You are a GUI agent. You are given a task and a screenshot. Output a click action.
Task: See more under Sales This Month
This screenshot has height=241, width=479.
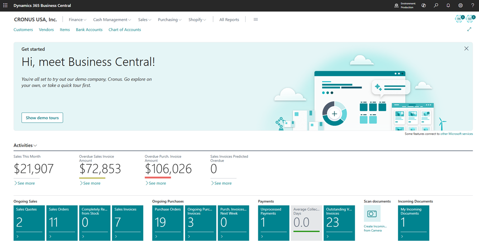point(24,183)
